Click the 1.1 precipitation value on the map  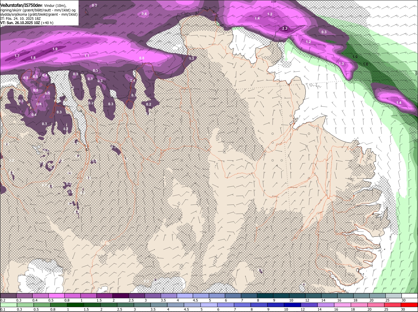(87, 56)
